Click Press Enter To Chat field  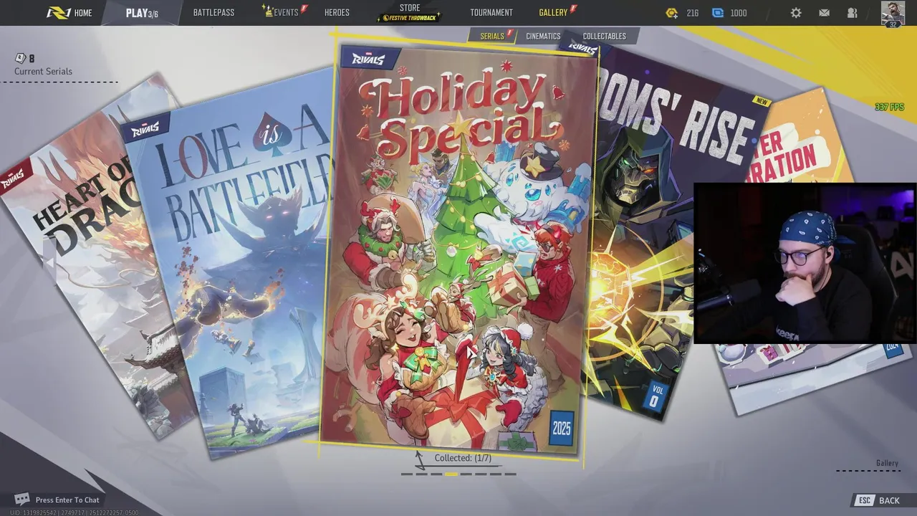coord(67,500)
